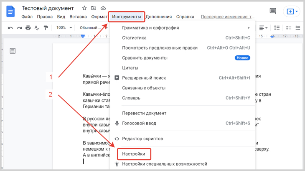Insert a checklist
Screen dimensions: 305x171
(x=288, y=28)
